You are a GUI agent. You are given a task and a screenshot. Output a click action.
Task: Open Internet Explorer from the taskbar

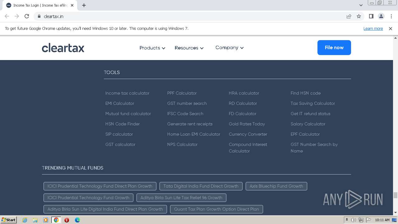[25, 220]
